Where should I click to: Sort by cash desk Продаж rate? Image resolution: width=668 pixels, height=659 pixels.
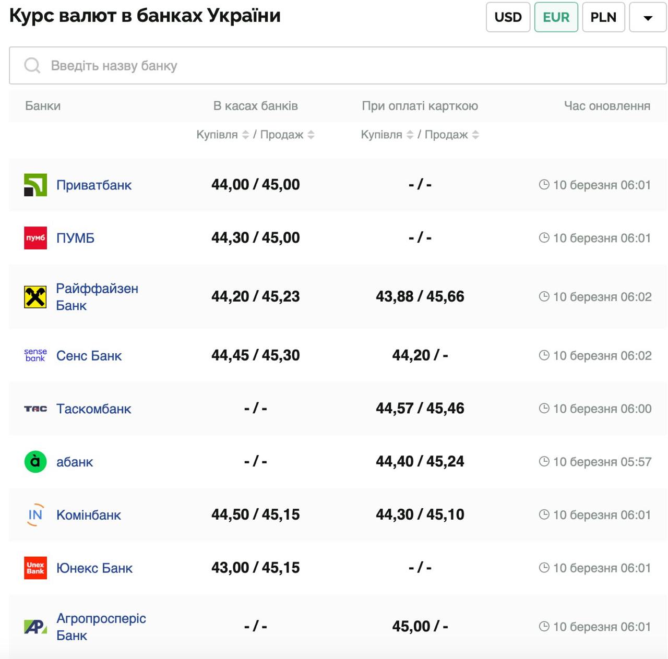coord(311,135)
